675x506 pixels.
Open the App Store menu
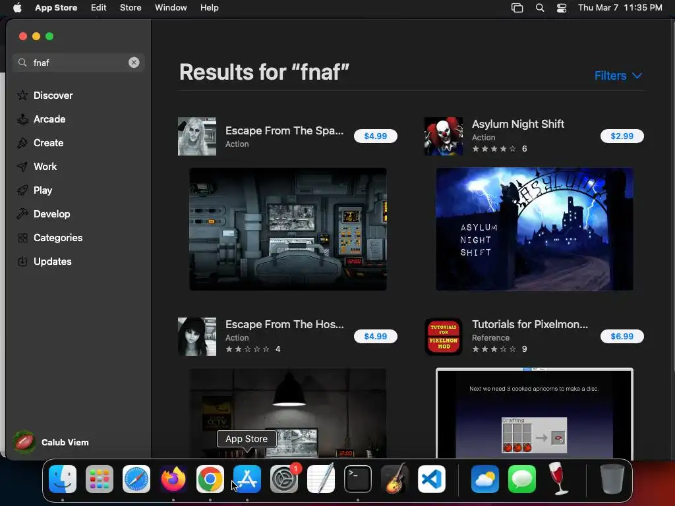pyautogui.click(x=56, y=8)
